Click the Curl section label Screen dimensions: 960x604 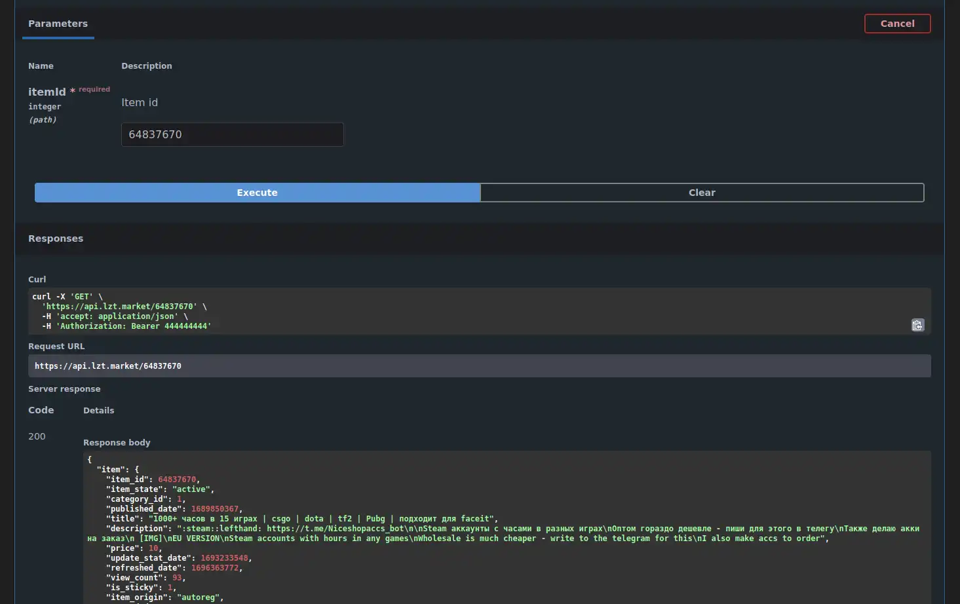click(37, 280)
